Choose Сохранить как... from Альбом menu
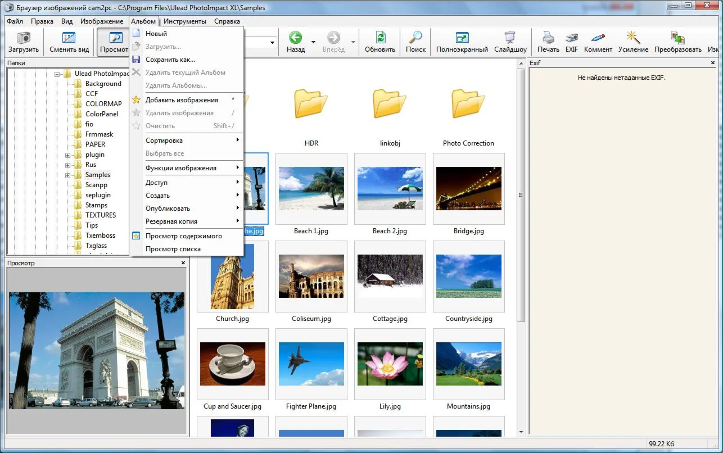Image resolution: width=723 pixels, height=453 pixels. tap(170, 60)
